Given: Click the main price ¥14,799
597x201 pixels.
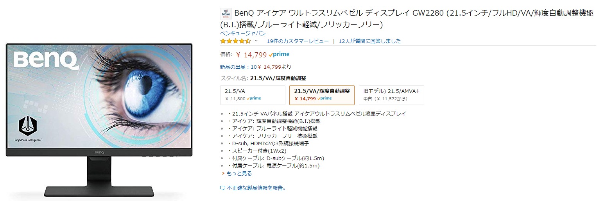Looking at the screenshot, I should pos(251,55).
